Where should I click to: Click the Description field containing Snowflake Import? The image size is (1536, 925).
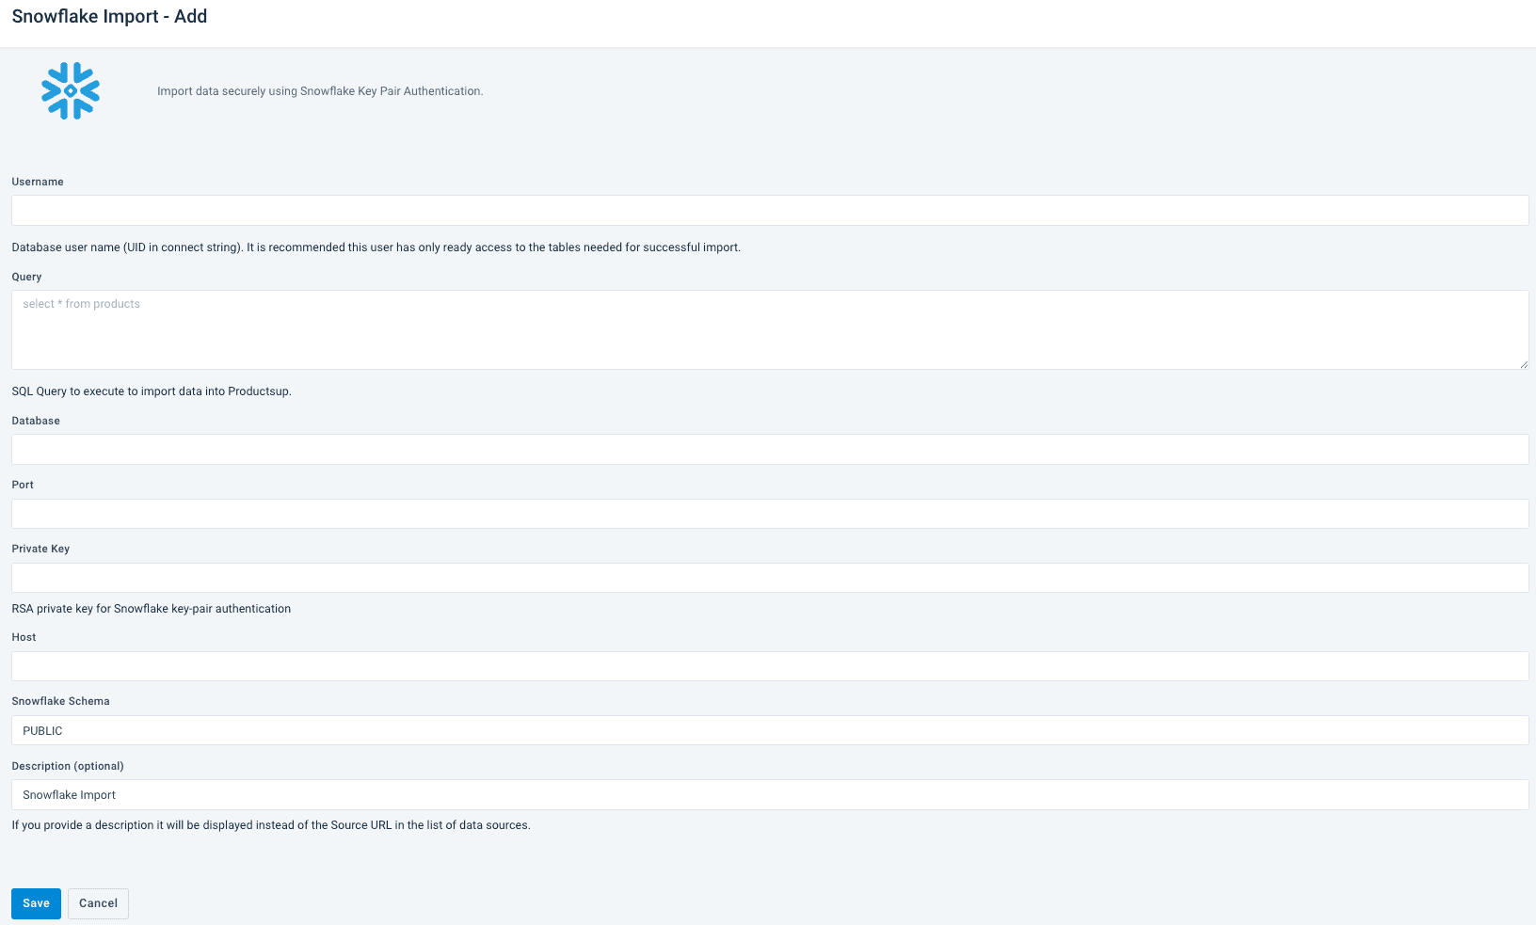click(x=770, y=794)
